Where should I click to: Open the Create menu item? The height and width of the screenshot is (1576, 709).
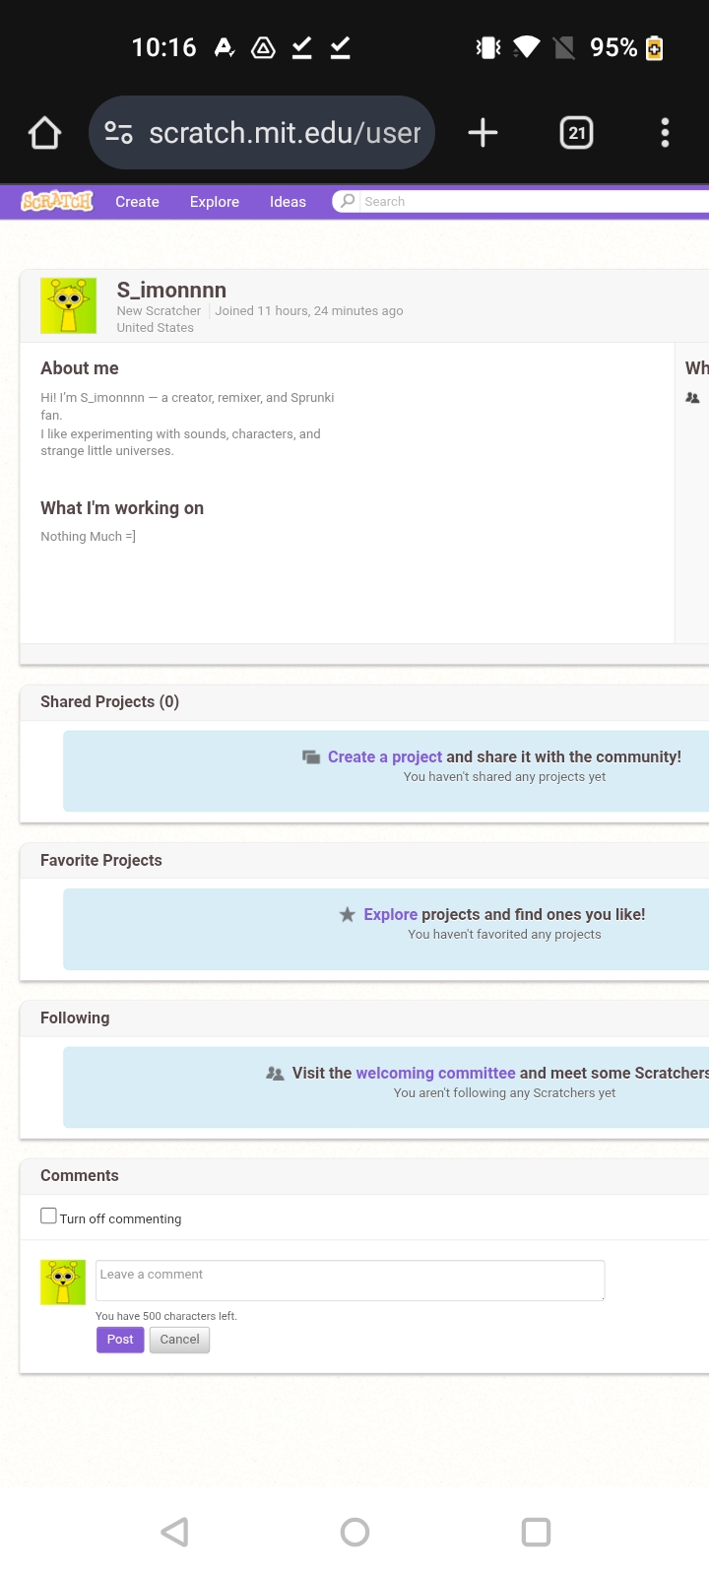tap(137, 202)
